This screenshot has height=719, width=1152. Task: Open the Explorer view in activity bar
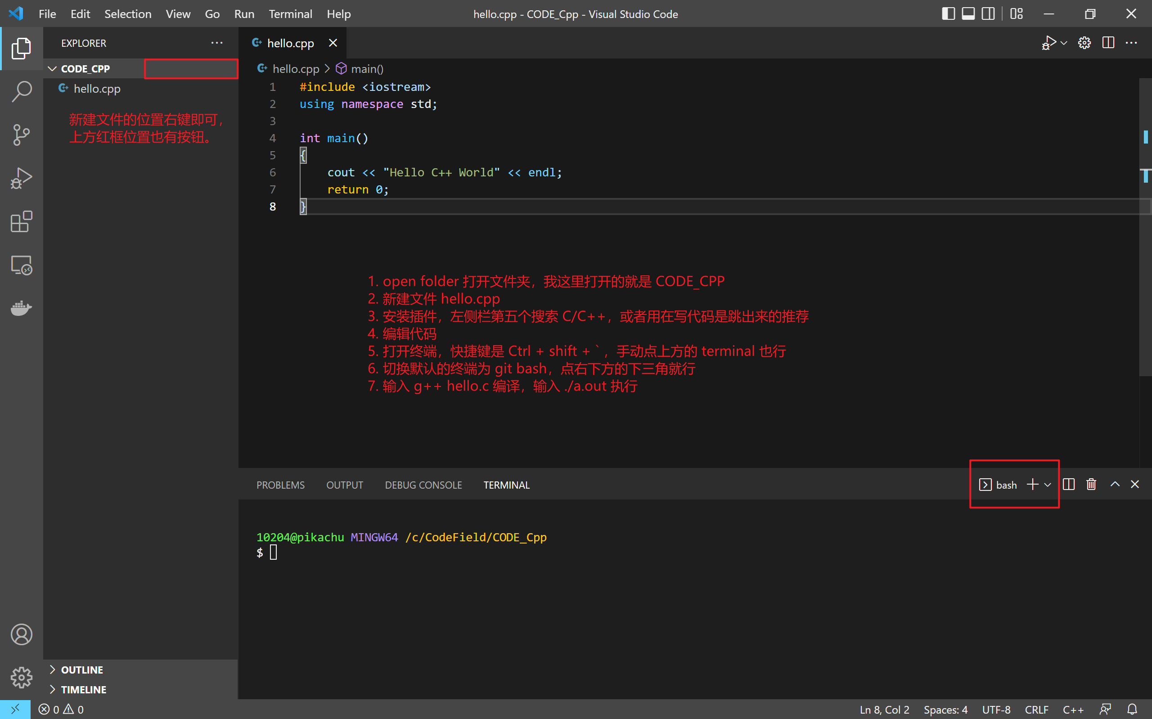tap(22, 49)
